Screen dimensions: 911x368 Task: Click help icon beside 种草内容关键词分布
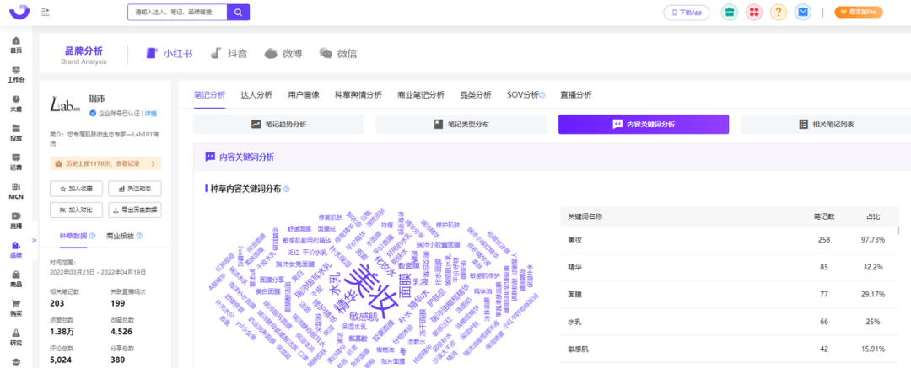pos(287,189)
